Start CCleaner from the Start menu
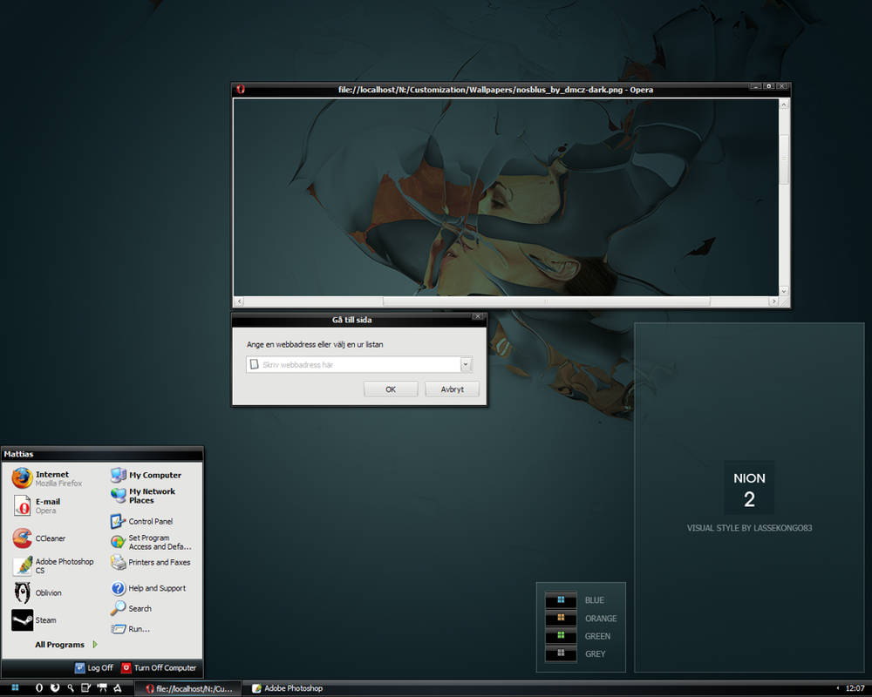Viewport: 872px width, 697px height. point(50,538)
